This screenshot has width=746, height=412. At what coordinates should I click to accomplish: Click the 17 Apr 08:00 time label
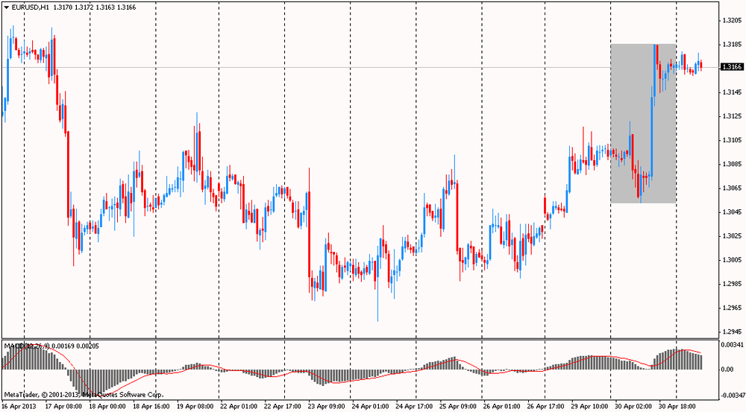63,407
